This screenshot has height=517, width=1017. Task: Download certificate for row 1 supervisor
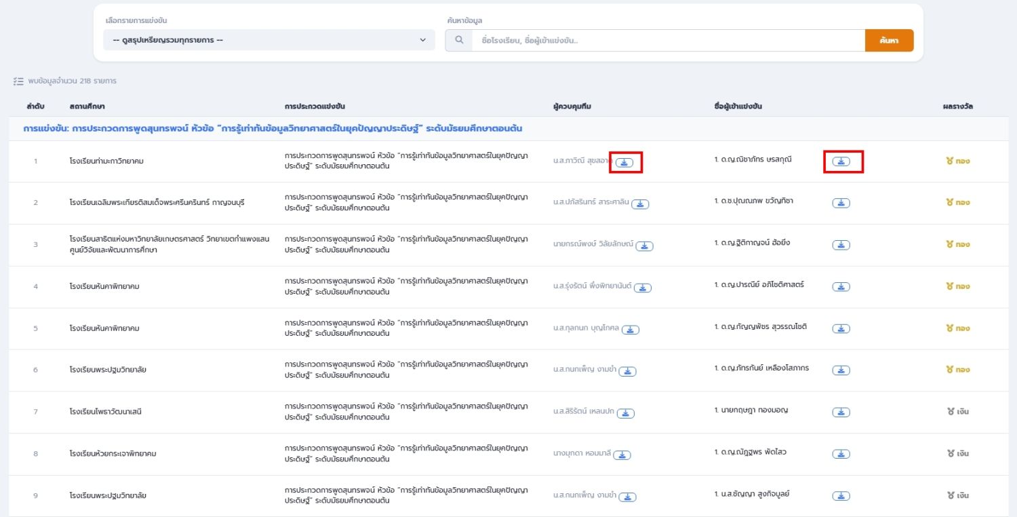point(625,162)
